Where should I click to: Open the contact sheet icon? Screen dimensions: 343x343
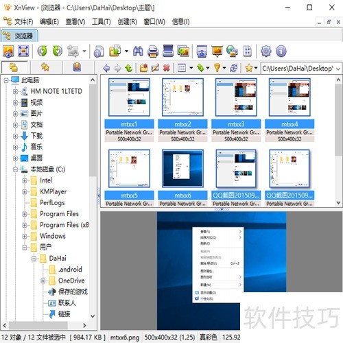pyautogui.click(x=248, y=51)
